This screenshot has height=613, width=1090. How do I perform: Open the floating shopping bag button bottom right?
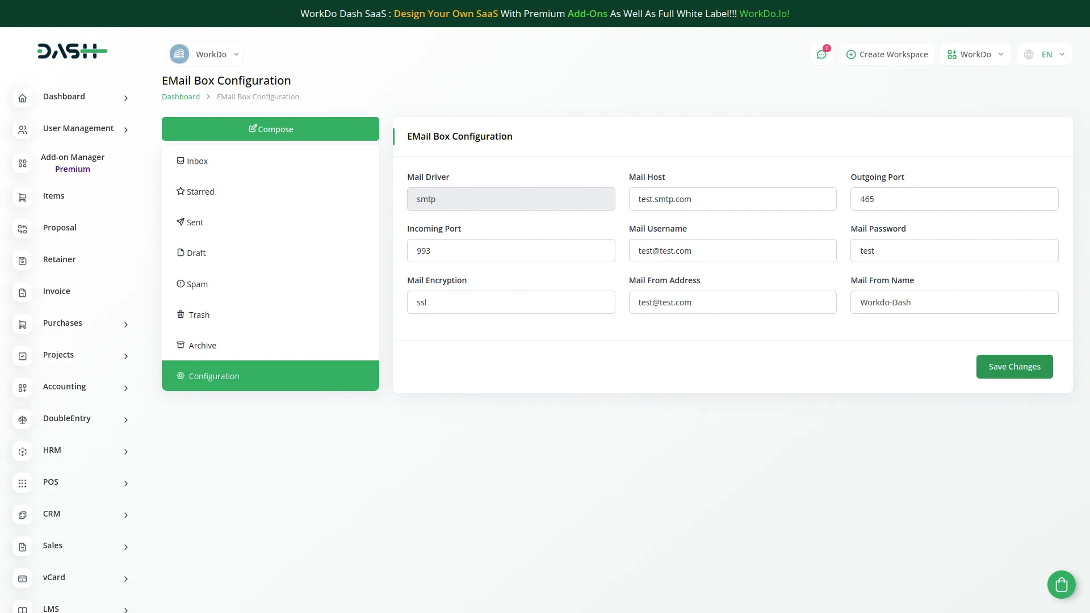point(1061,584)
